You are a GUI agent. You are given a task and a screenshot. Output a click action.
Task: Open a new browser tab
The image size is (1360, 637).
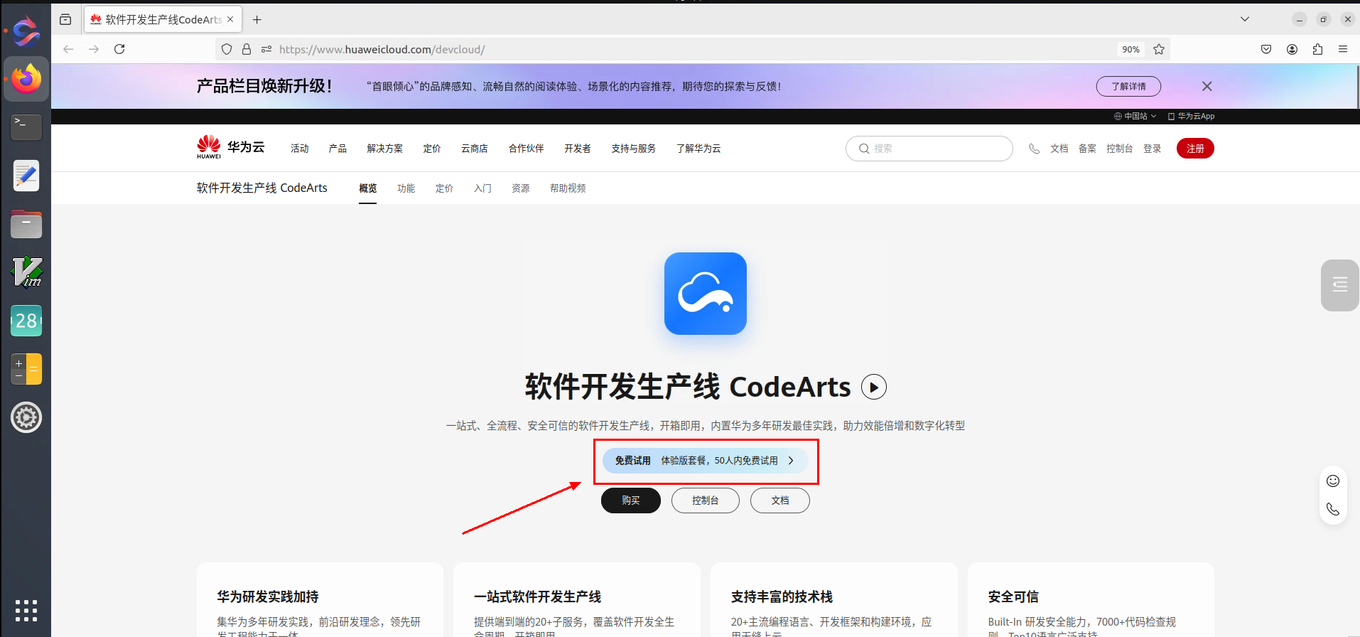click(x=257, y=20)
